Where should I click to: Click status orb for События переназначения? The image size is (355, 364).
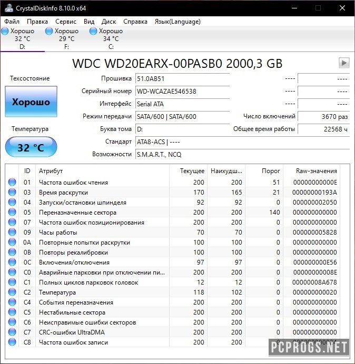coord(12,302)
